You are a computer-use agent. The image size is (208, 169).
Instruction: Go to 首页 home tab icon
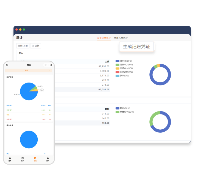[10, 158]
